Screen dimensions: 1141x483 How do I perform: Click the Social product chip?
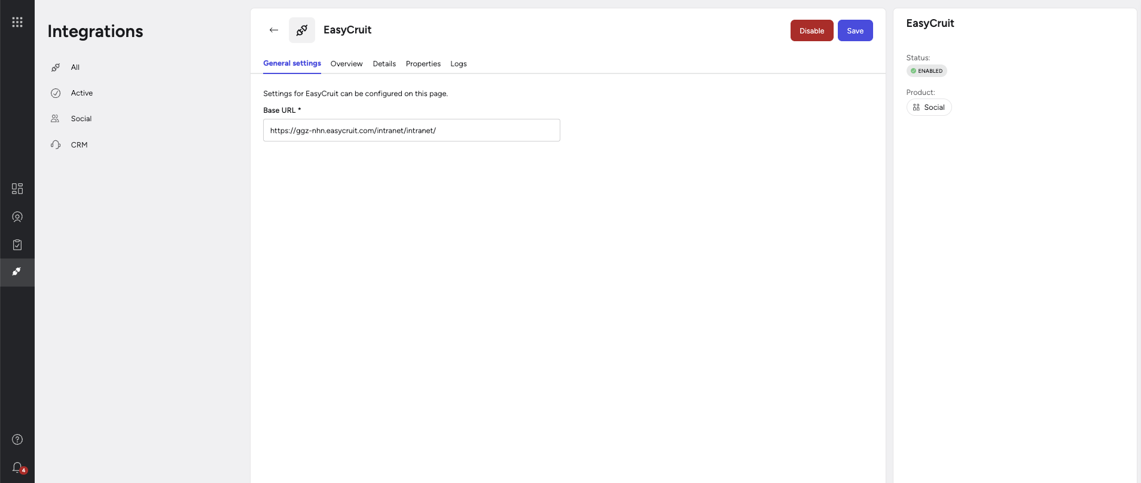(x=929, y=107)
